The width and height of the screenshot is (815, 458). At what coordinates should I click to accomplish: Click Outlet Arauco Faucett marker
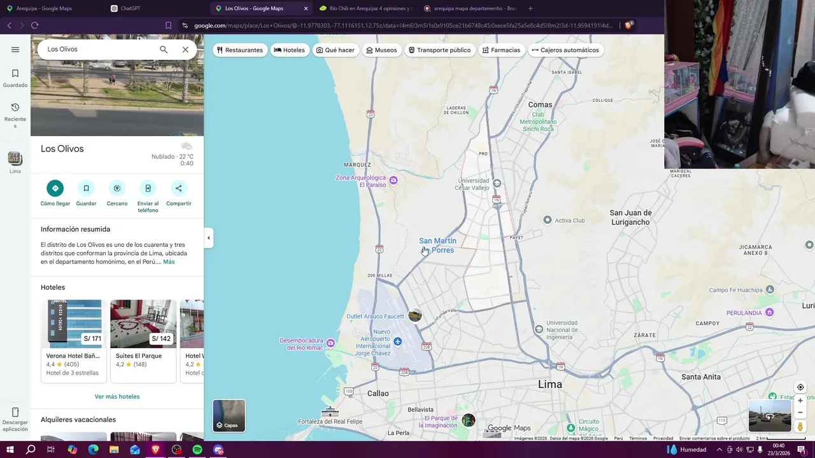pos(415,316)
